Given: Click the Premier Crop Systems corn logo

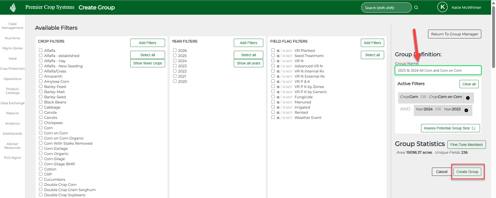Looking at the screenshot, I should coord(13,8).
